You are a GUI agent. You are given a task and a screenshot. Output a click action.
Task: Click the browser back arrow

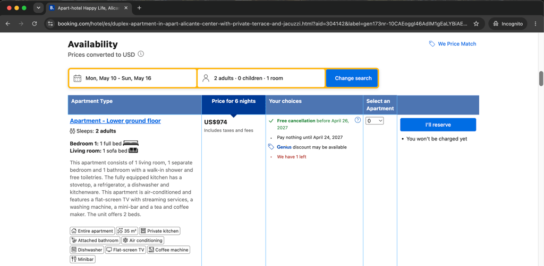pyautogui.click(x=8, y=23)
